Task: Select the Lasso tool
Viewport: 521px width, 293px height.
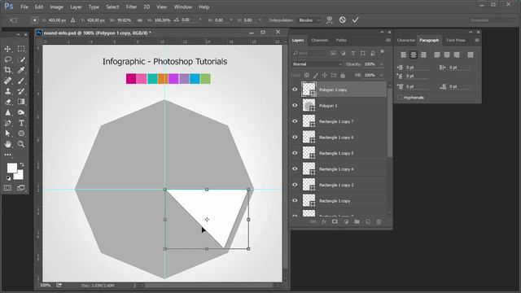Action: (7, 59)
